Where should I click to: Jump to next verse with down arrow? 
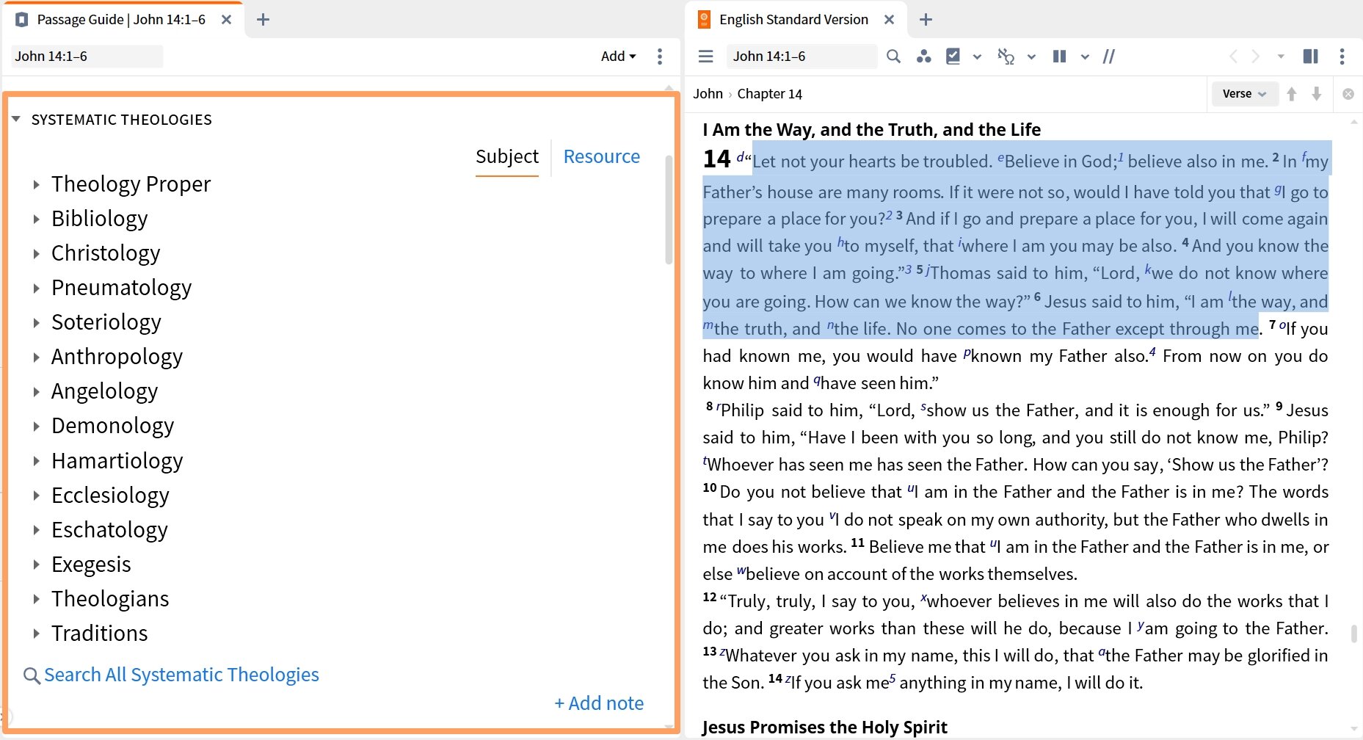(1317, 94)
